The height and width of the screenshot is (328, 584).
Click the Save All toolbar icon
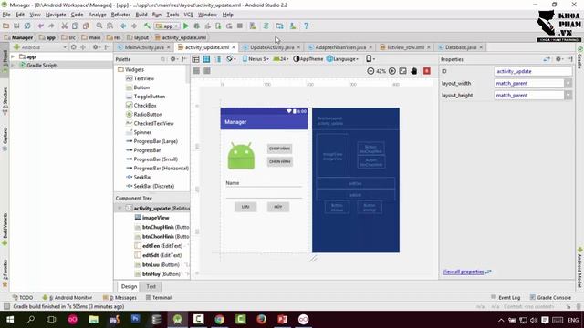tap(16, 26)
